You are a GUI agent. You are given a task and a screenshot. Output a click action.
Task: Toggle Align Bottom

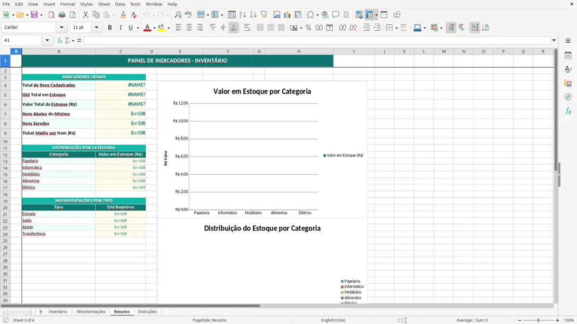[234, 28]
